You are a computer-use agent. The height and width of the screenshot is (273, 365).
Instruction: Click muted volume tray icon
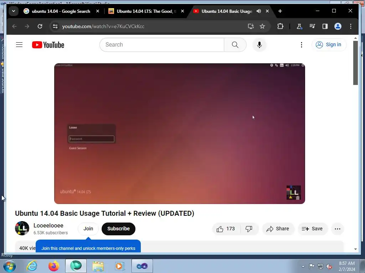pos(329,266)
